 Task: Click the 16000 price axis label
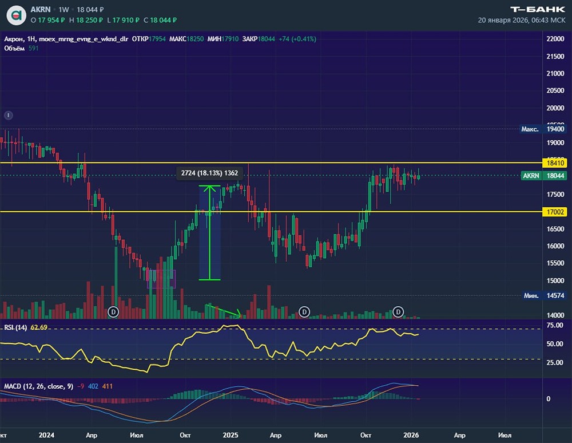(555, 246)
